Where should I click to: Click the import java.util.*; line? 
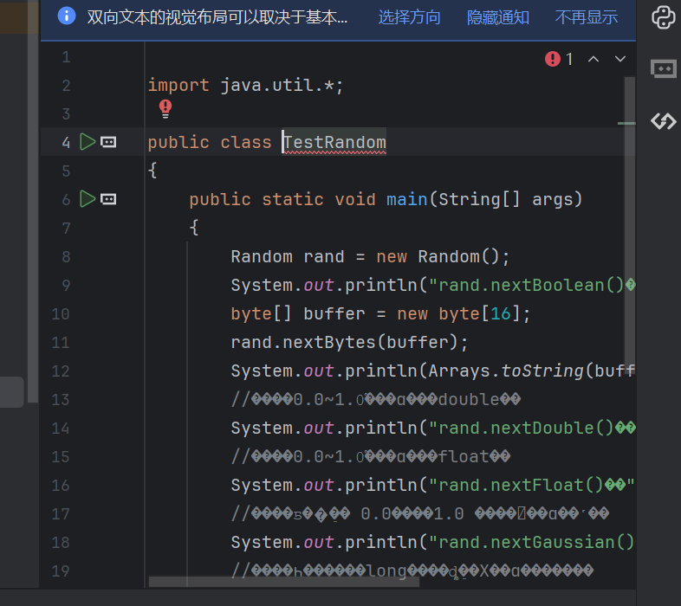click(246, 85)
